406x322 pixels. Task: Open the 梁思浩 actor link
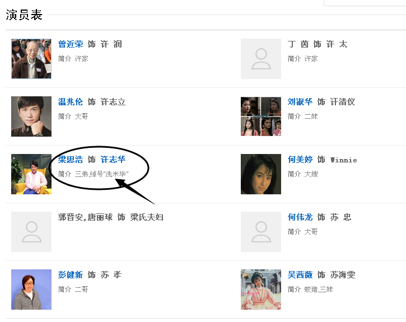click(71, 160)
